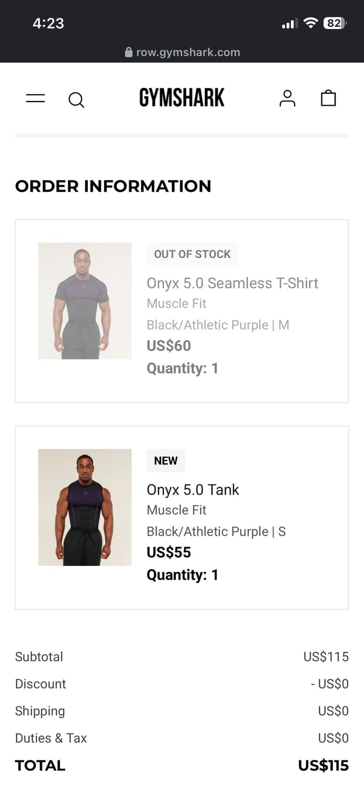The image size is (364, 789).
Task: Tap the Onyx 5.0 Seamless T-Shirt title
Action: coord(232,283)
